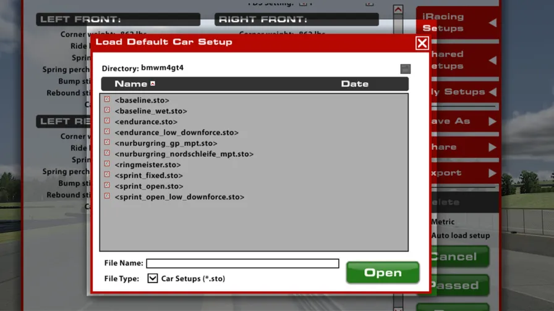Viewport: 554px width, 311px height.
Task: Click the Cancel button behind the dialog
Action: pos(459,256)
